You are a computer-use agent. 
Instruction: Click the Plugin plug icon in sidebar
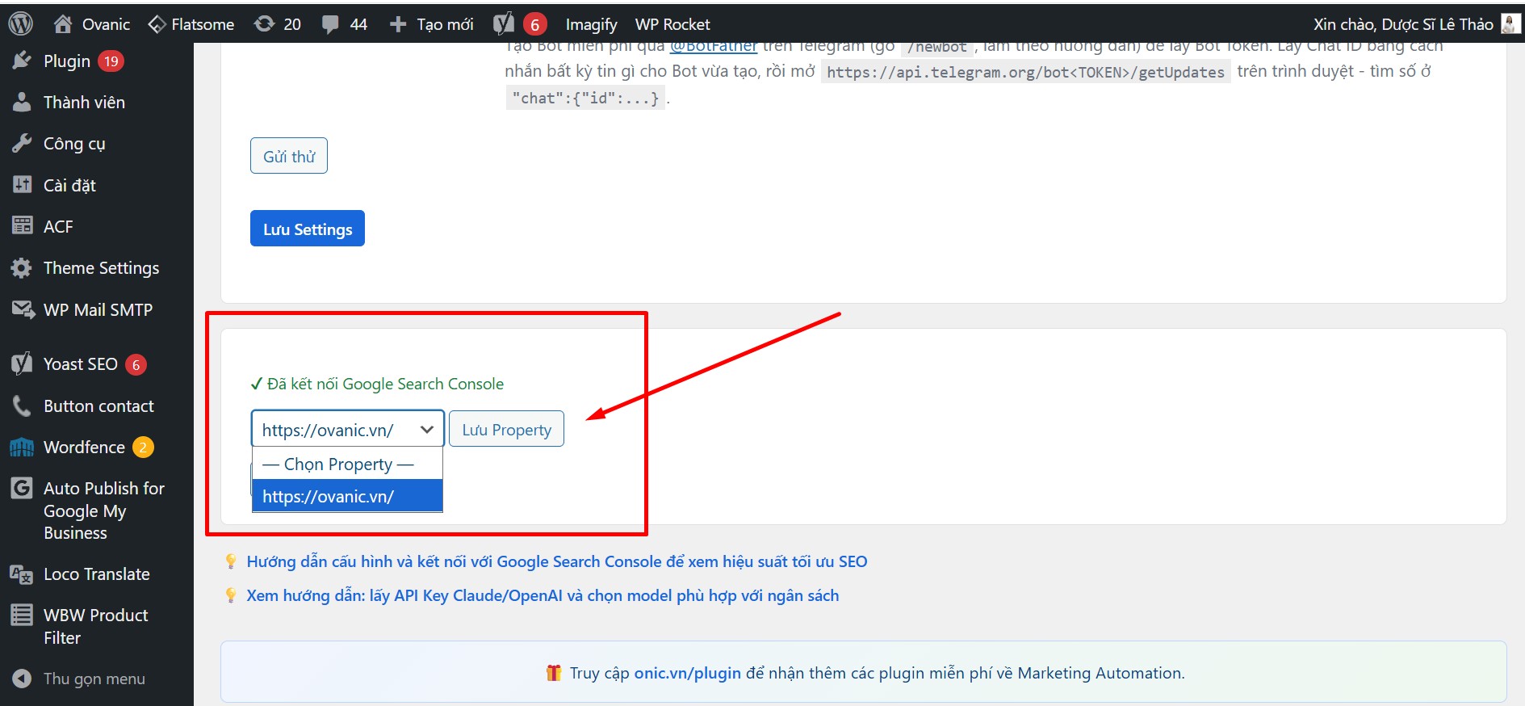point(22,61)
